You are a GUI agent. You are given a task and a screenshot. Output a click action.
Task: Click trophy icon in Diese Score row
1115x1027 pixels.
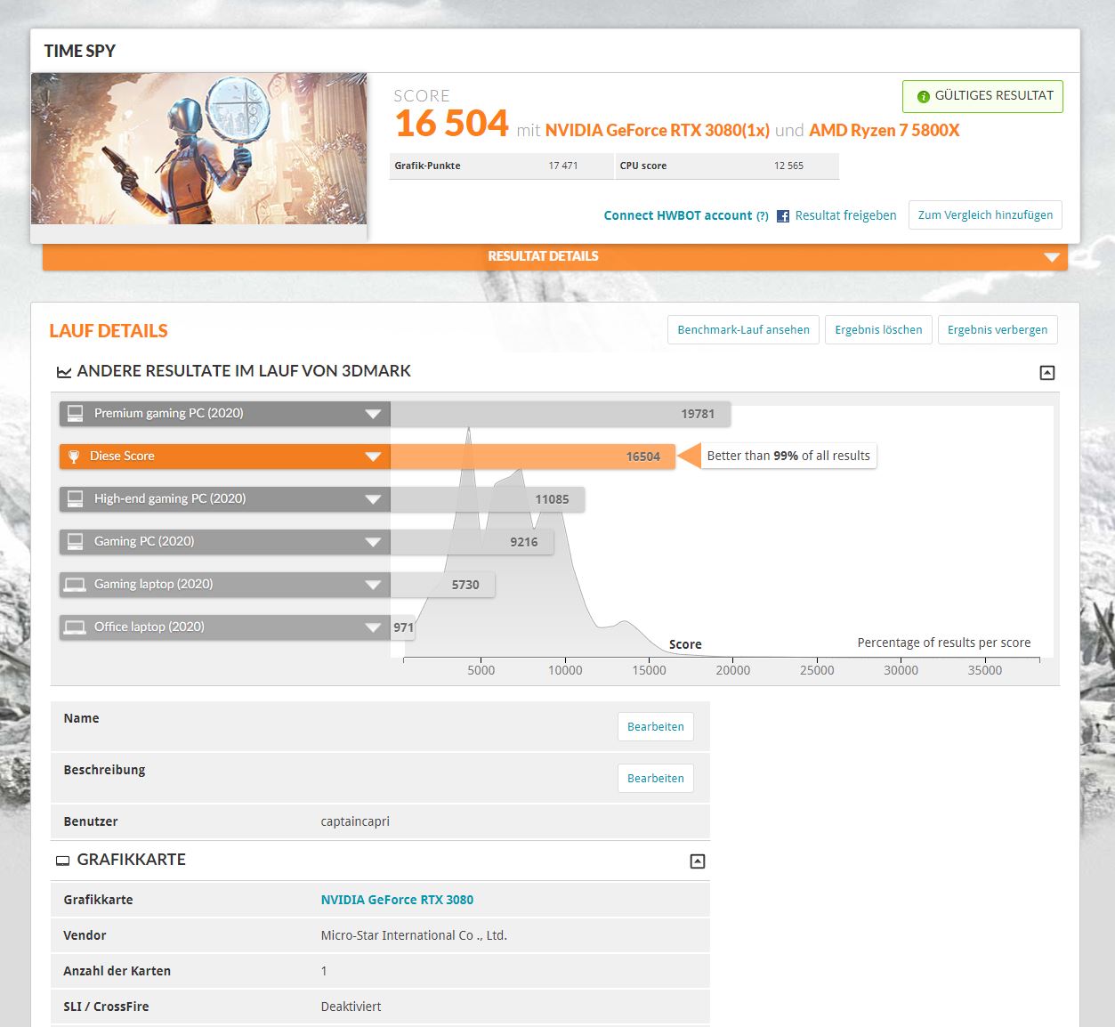point(74,457)
